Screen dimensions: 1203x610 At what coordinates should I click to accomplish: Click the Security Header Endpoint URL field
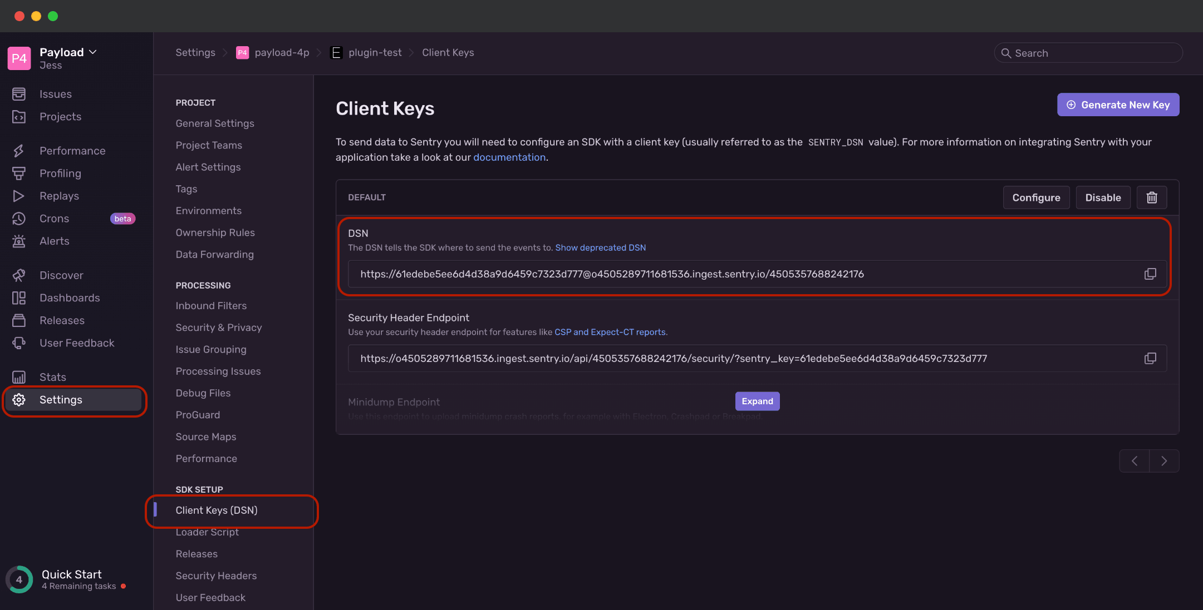click(x=757, y=359)
